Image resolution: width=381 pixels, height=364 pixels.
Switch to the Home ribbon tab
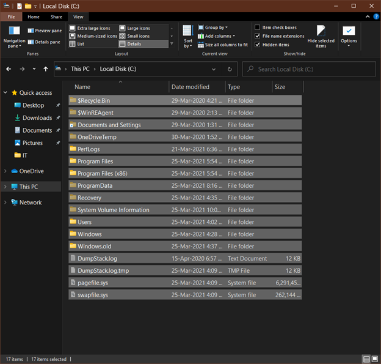(34, 17)
